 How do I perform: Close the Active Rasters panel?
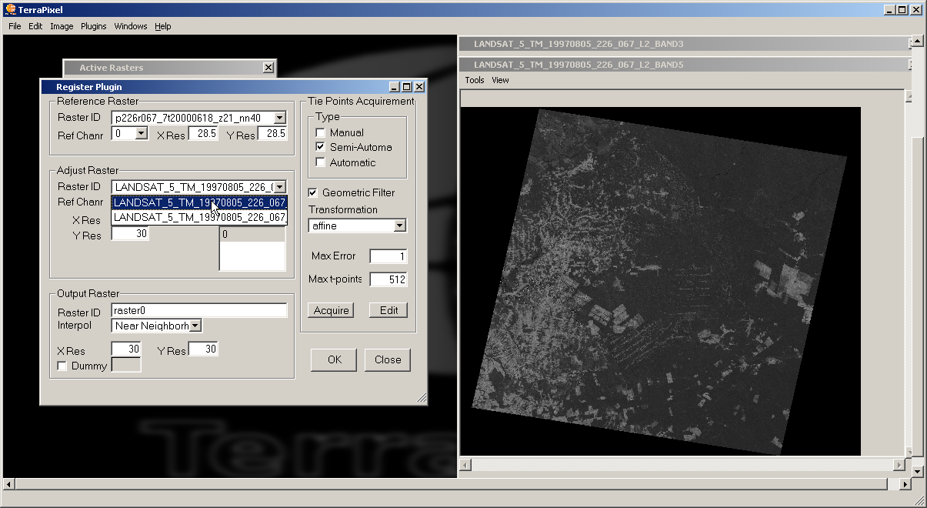tap(268, 68)
